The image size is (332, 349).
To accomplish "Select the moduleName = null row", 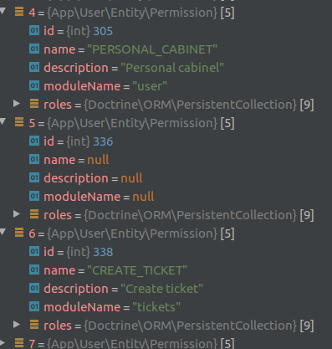I will [166, 197].
